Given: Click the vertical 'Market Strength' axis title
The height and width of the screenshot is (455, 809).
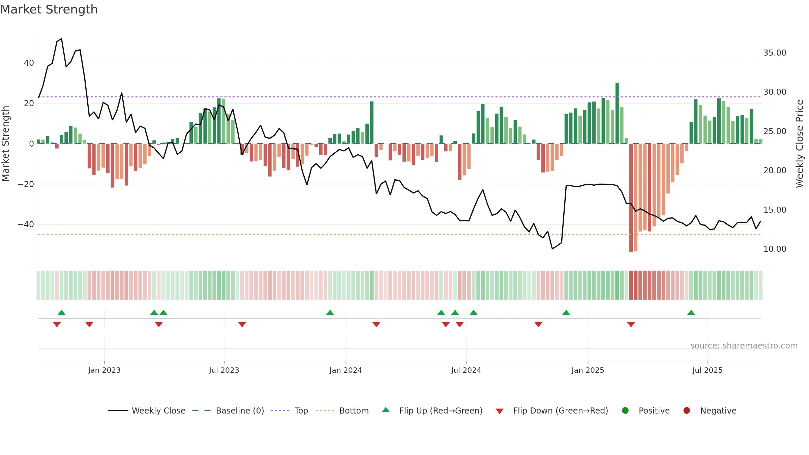Looking at the screenshot, I should pos(5,144).
